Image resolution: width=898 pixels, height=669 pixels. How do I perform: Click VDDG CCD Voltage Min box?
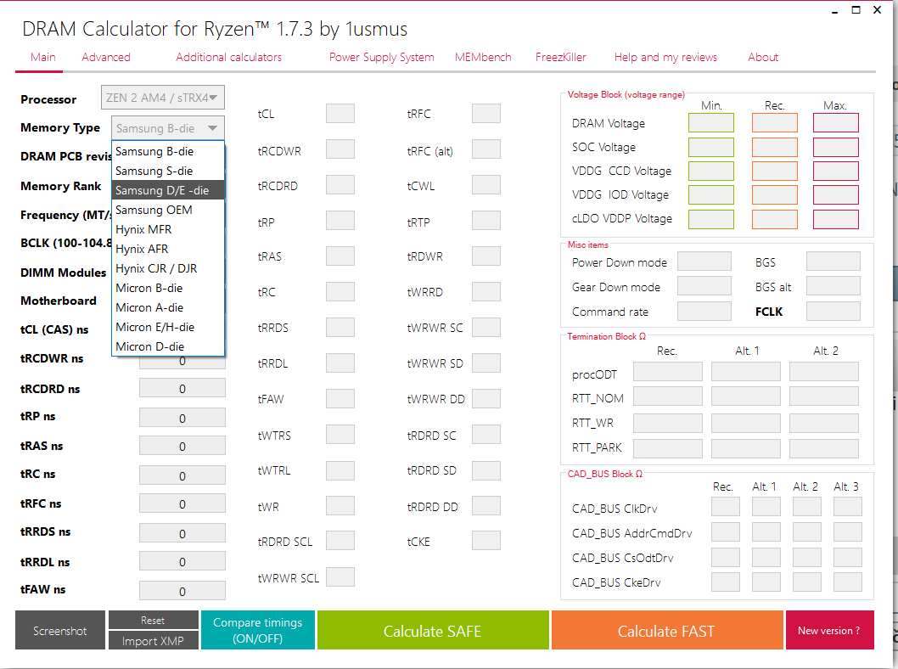tap(710, 171)
